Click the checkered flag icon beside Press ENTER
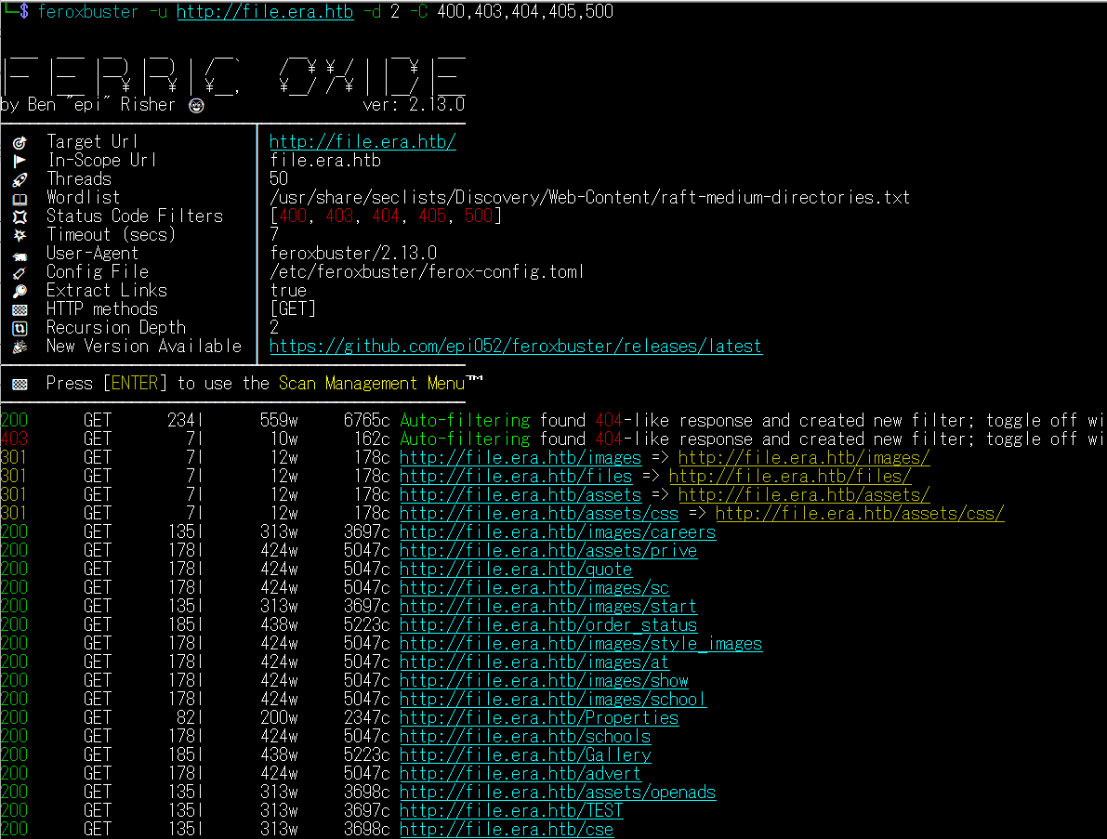The height and width of the screenshot is (839, 1107). point(20,384)
